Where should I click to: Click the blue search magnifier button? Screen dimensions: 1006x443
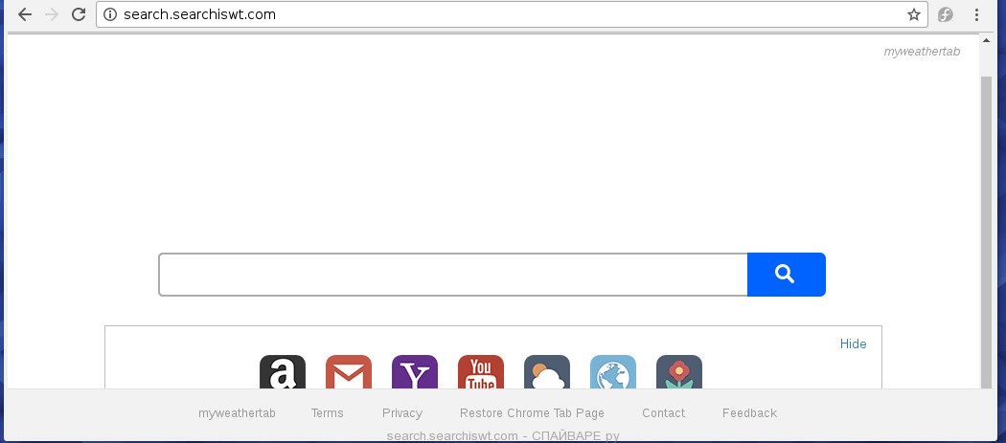(786, 275)
